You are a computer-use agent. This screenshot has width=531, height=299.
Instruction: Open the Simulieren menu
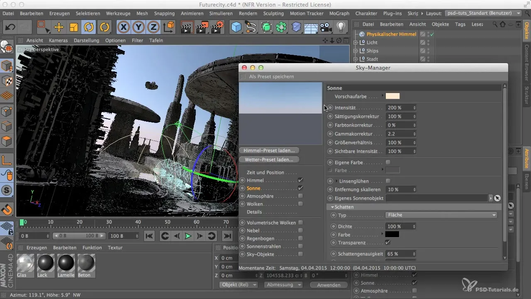pyautogui.click(x=221, y=13)
